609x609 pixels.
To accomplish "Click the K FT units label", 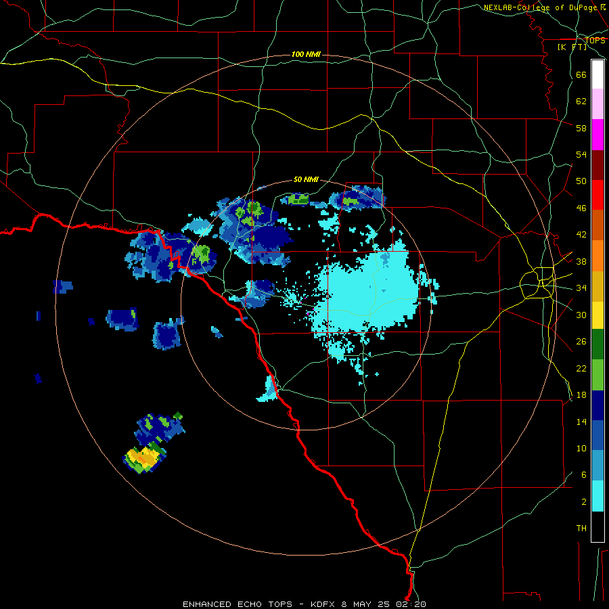I will [572, 47].
